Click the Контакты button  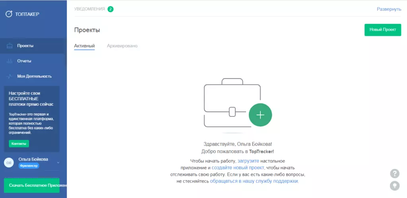(x=19, y=144)
